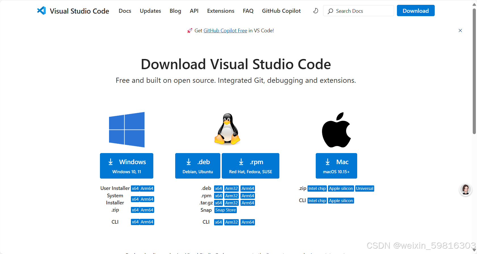Open the FAQ page
This screenshot has height=254, width=477.
point(248,11)
